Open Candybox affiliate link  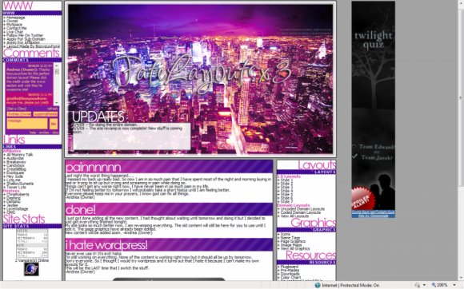15,165
